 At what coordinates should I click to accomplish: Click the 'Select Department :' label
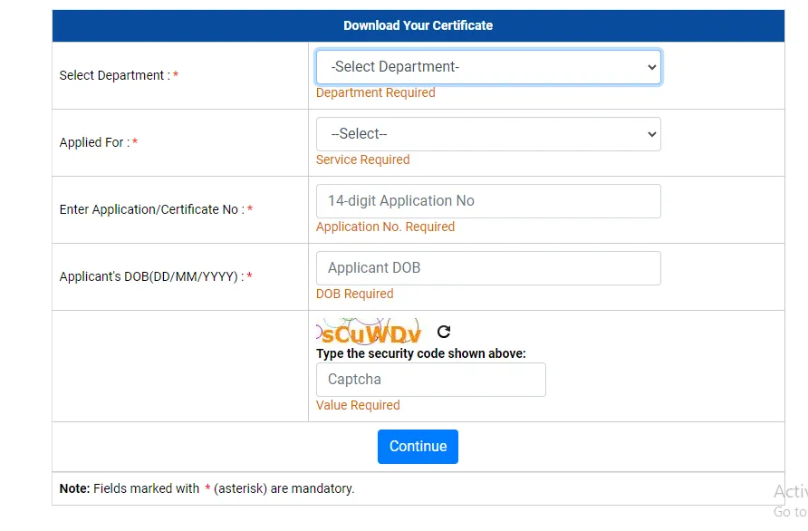click(112, 76)
